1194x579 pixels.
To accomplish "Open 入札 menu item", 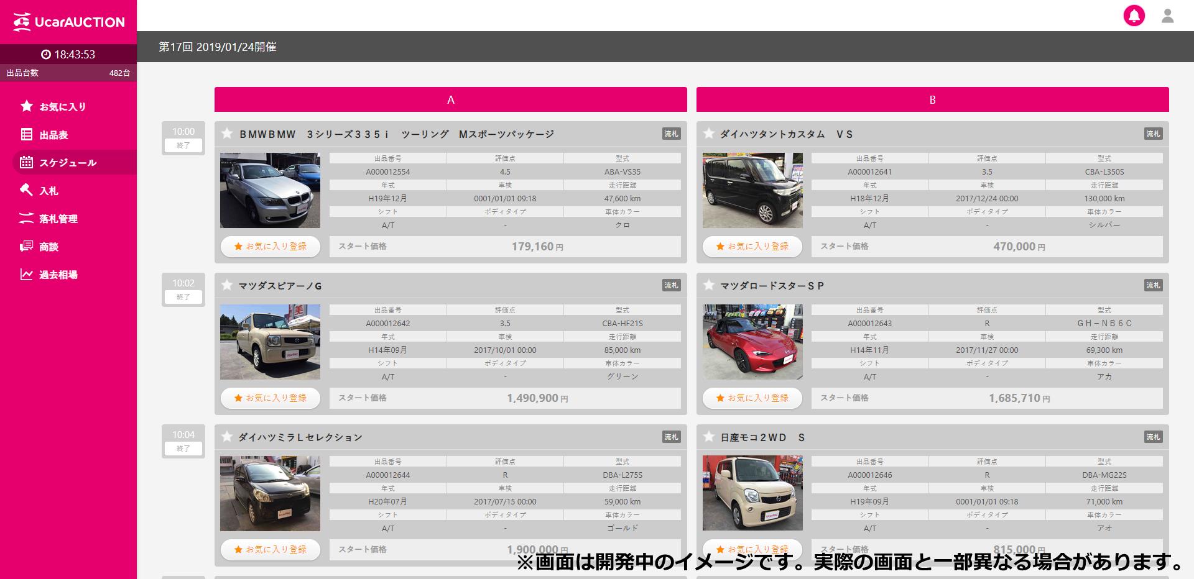I will (75, 190).
